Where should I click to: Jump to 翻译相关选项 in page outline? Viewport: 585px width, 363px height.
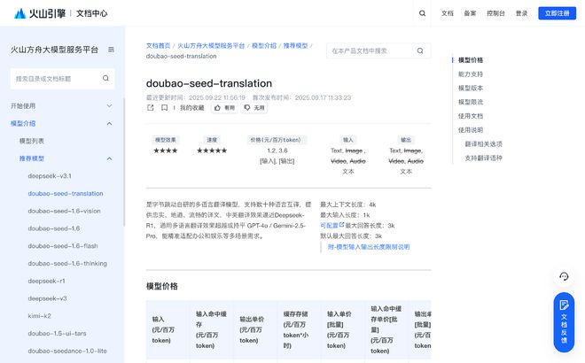[484, 143]
